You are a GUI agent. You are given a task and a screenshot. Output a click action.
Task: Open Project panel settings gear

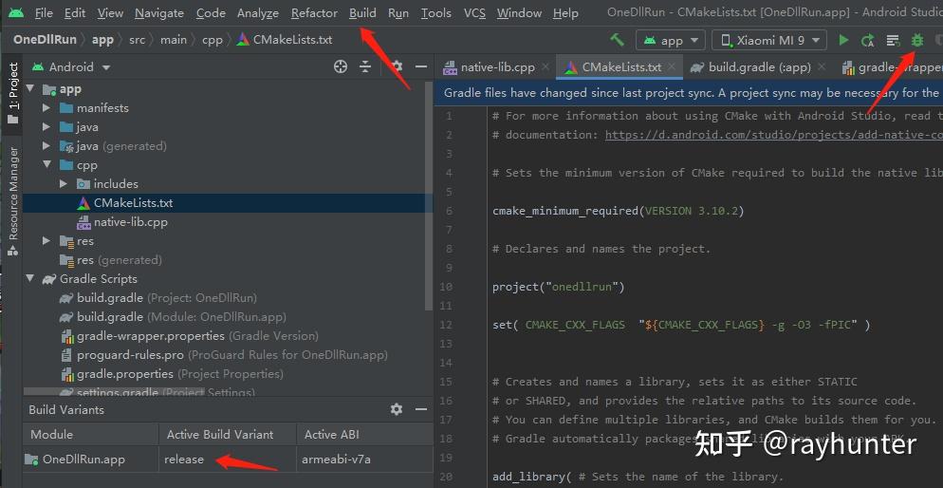pyautogui.click(x=397, y=66)
